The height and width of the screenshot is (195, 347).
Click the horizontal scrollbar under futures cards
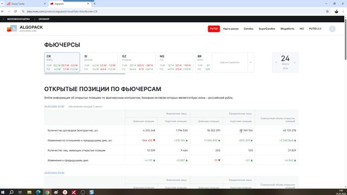[85, 74]
